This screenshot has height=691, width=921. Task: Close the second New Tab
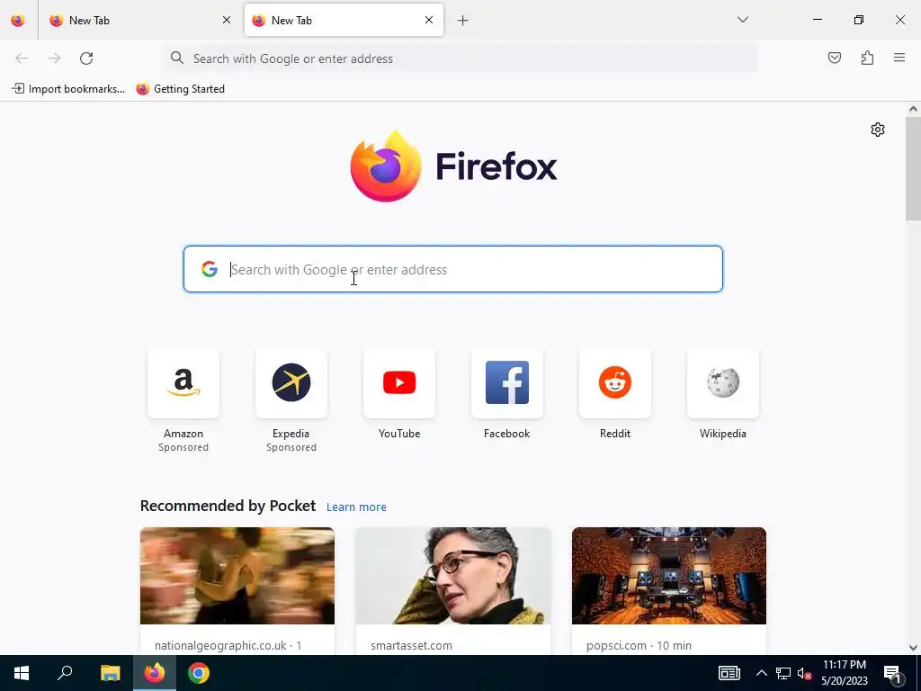pos(429,21)
